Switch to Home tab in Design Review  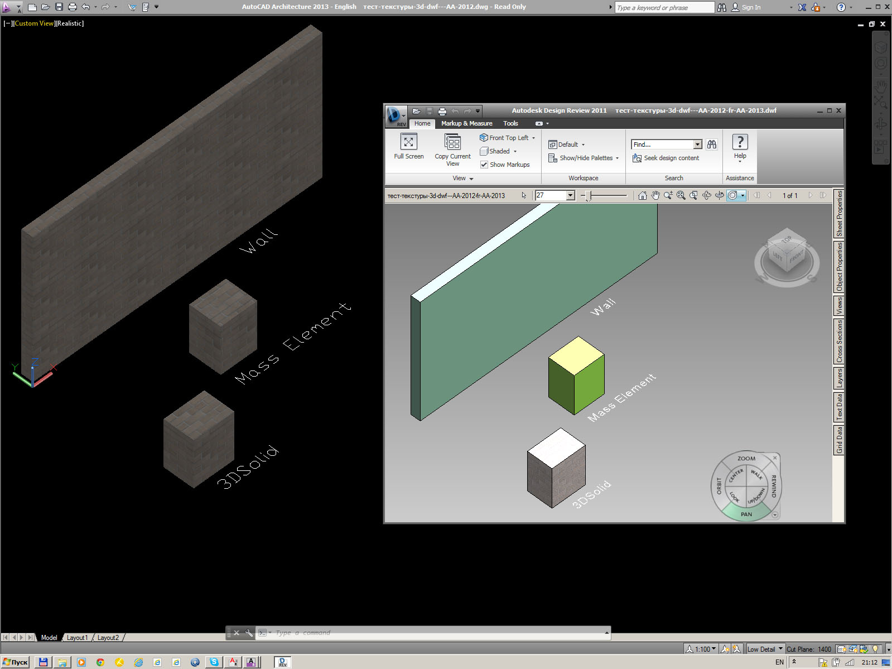pyautogui.click(x=422, y=123)
